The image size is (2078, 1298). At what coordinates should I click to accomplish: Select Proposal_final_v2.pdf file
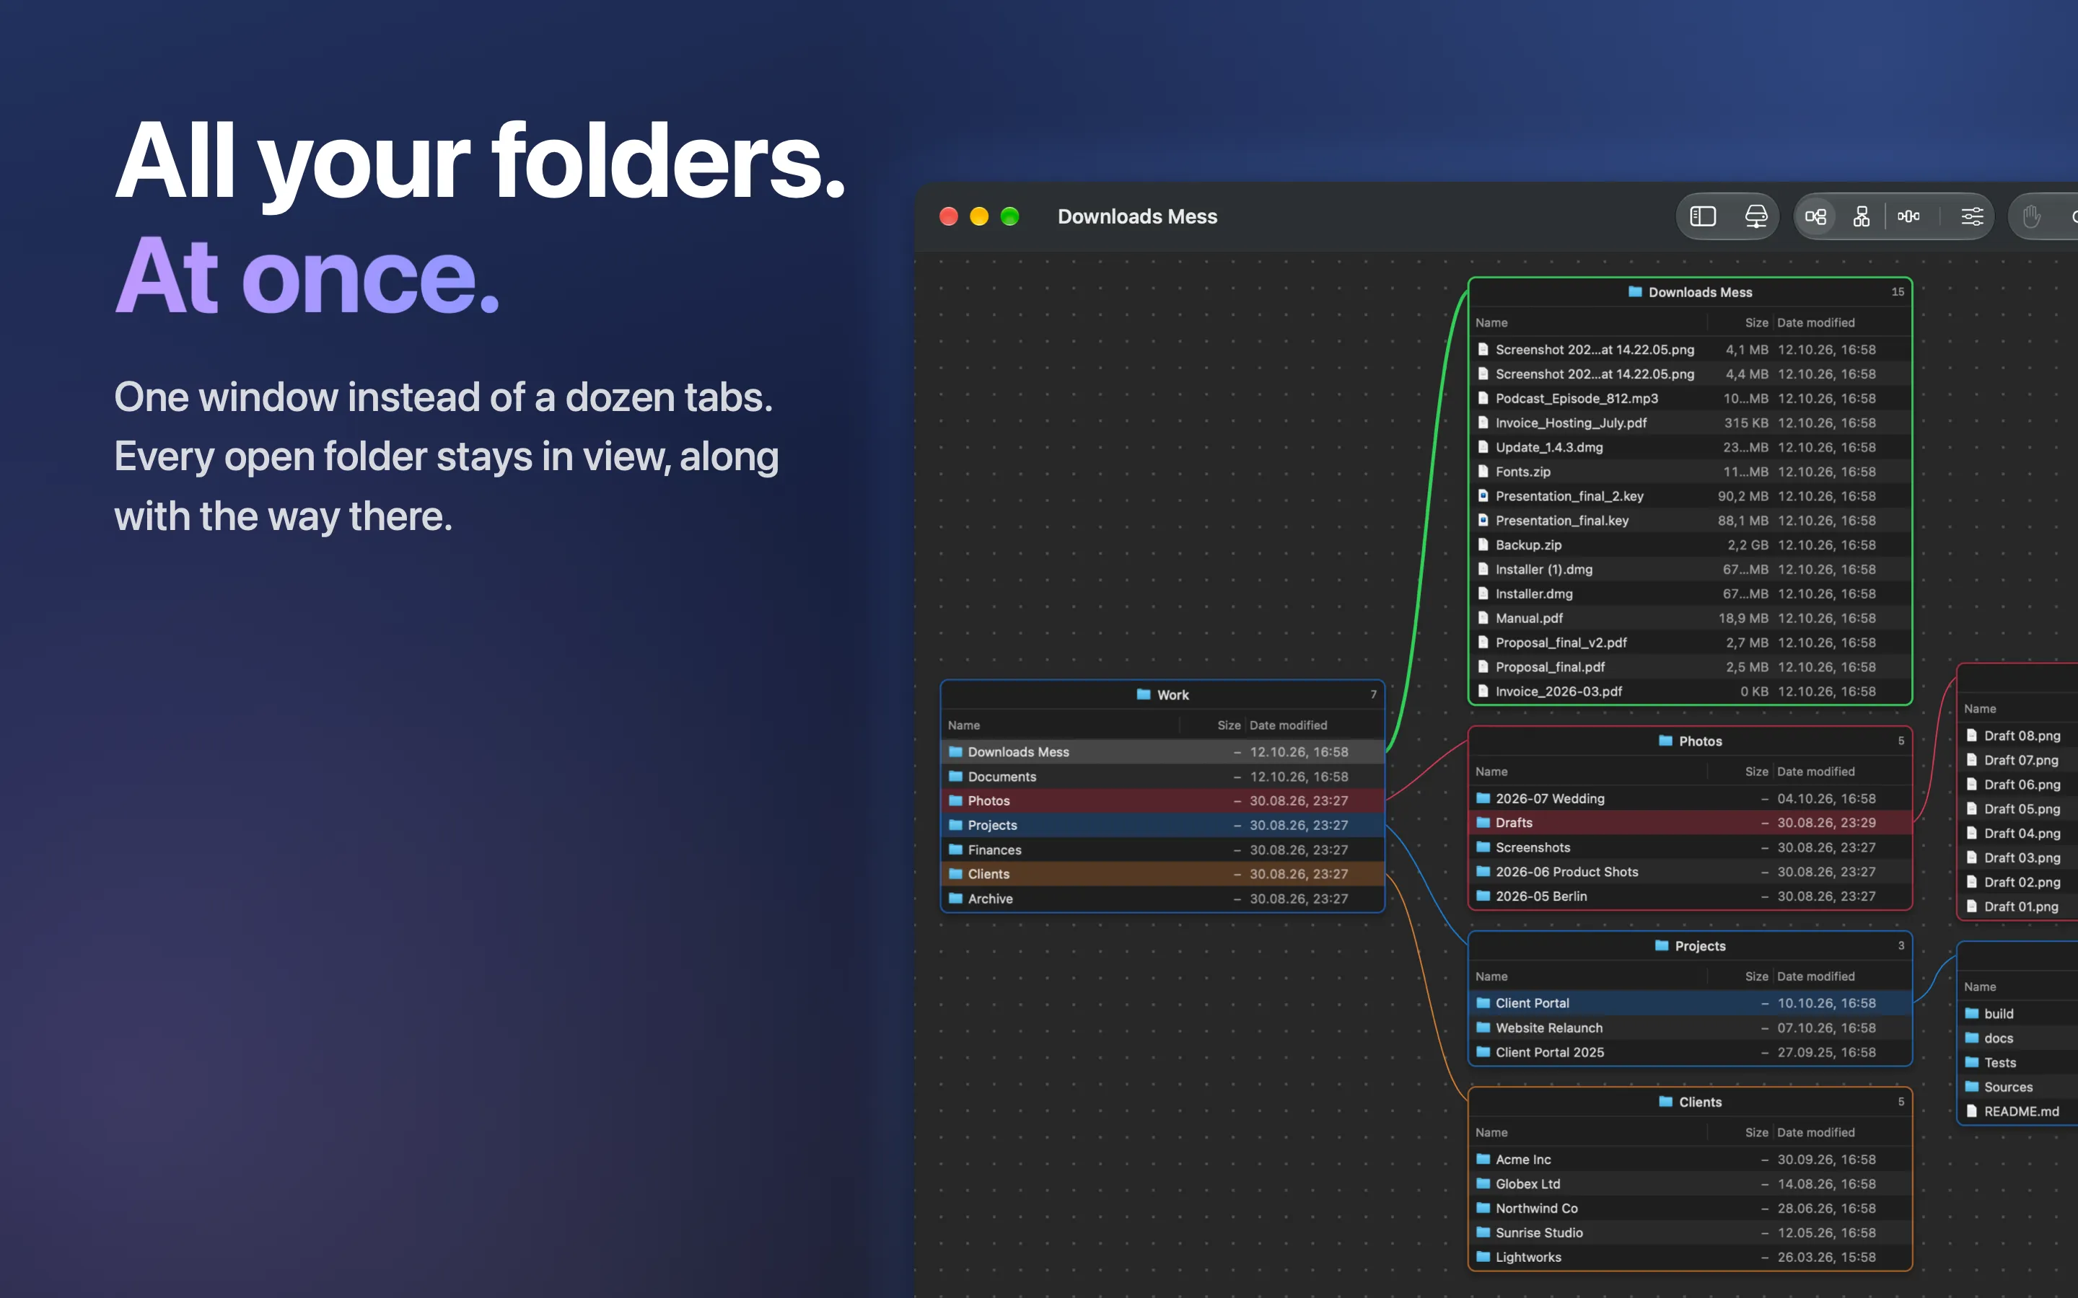pos(1690,643)
